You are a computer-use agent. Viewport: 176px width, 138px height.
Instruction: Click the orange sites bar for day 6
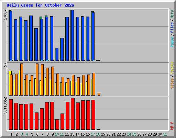click(x=37, y=79)
